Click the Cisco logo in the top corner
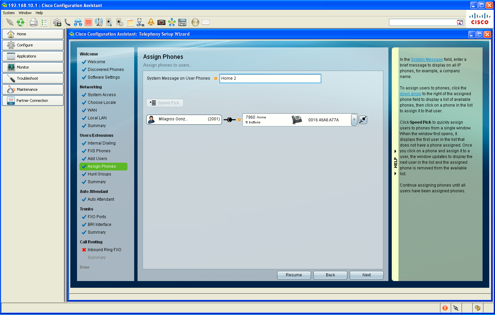Screen dimensions: 495x315 point(480,19)
